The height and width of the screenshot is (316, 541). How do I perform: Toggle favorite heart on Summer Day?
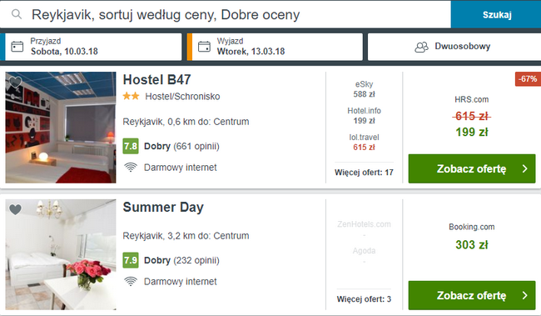pos(15,209)
